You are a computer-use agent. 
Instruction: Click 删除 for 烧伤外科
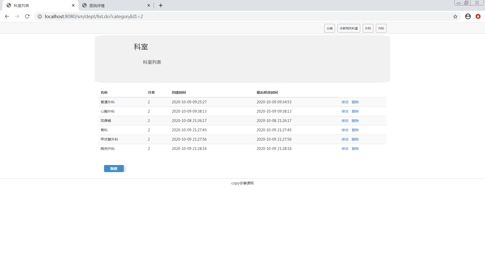tap(355, 149)
